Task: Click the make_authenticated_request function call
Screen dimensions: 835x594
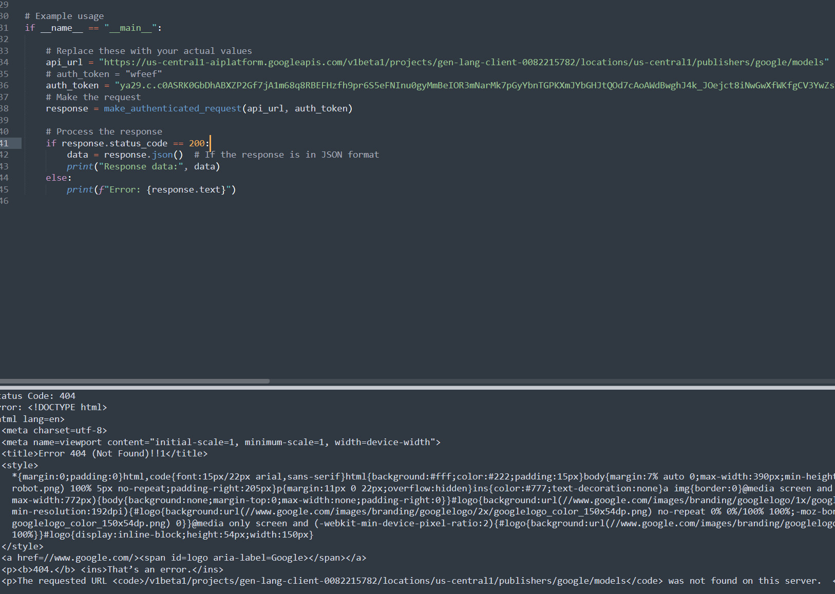Action: tap(173, 108)
